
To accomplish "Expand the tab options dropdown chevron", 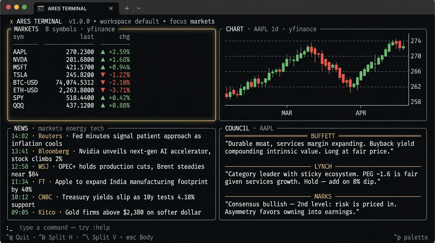I will tap(138, 9).
